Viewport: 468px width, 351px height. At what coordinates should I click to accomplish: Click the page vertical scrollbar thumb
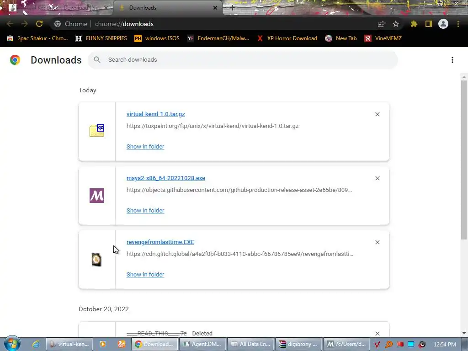[464, 160]
